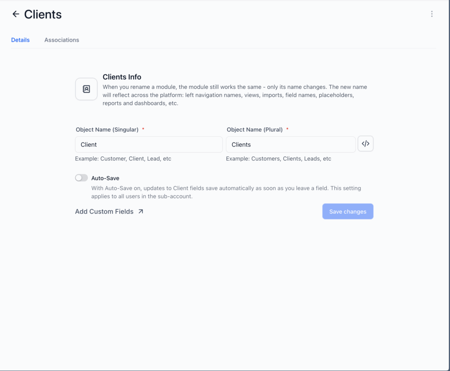
Task: Click the singular example hint text
Action: [123, 159]
